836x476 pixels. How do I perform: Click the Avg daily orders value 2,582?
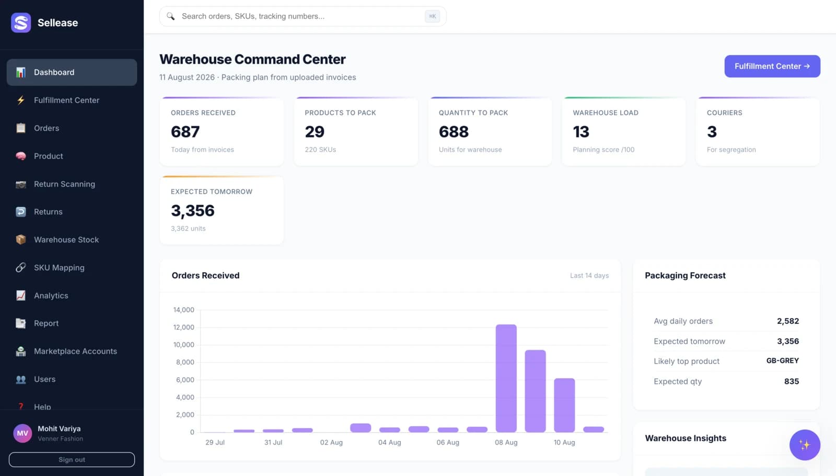[788, 321]
